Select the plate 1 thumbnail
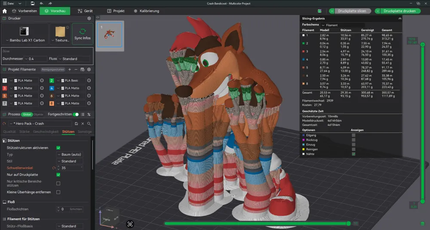This screenshot has width=430, height=230. [110, 35]
